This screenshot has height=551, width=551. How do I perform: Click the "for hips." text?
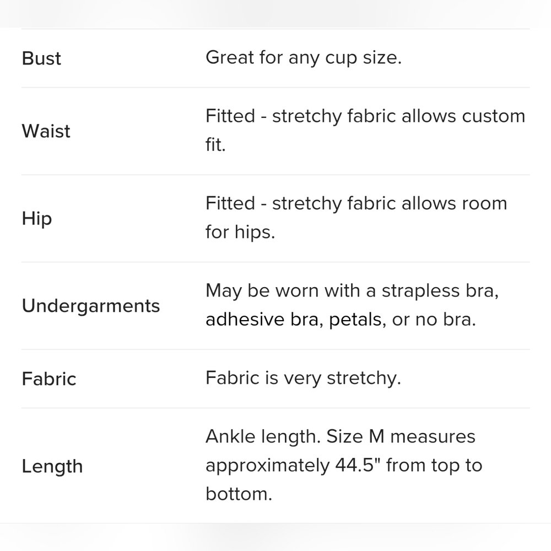click(240, 232)
